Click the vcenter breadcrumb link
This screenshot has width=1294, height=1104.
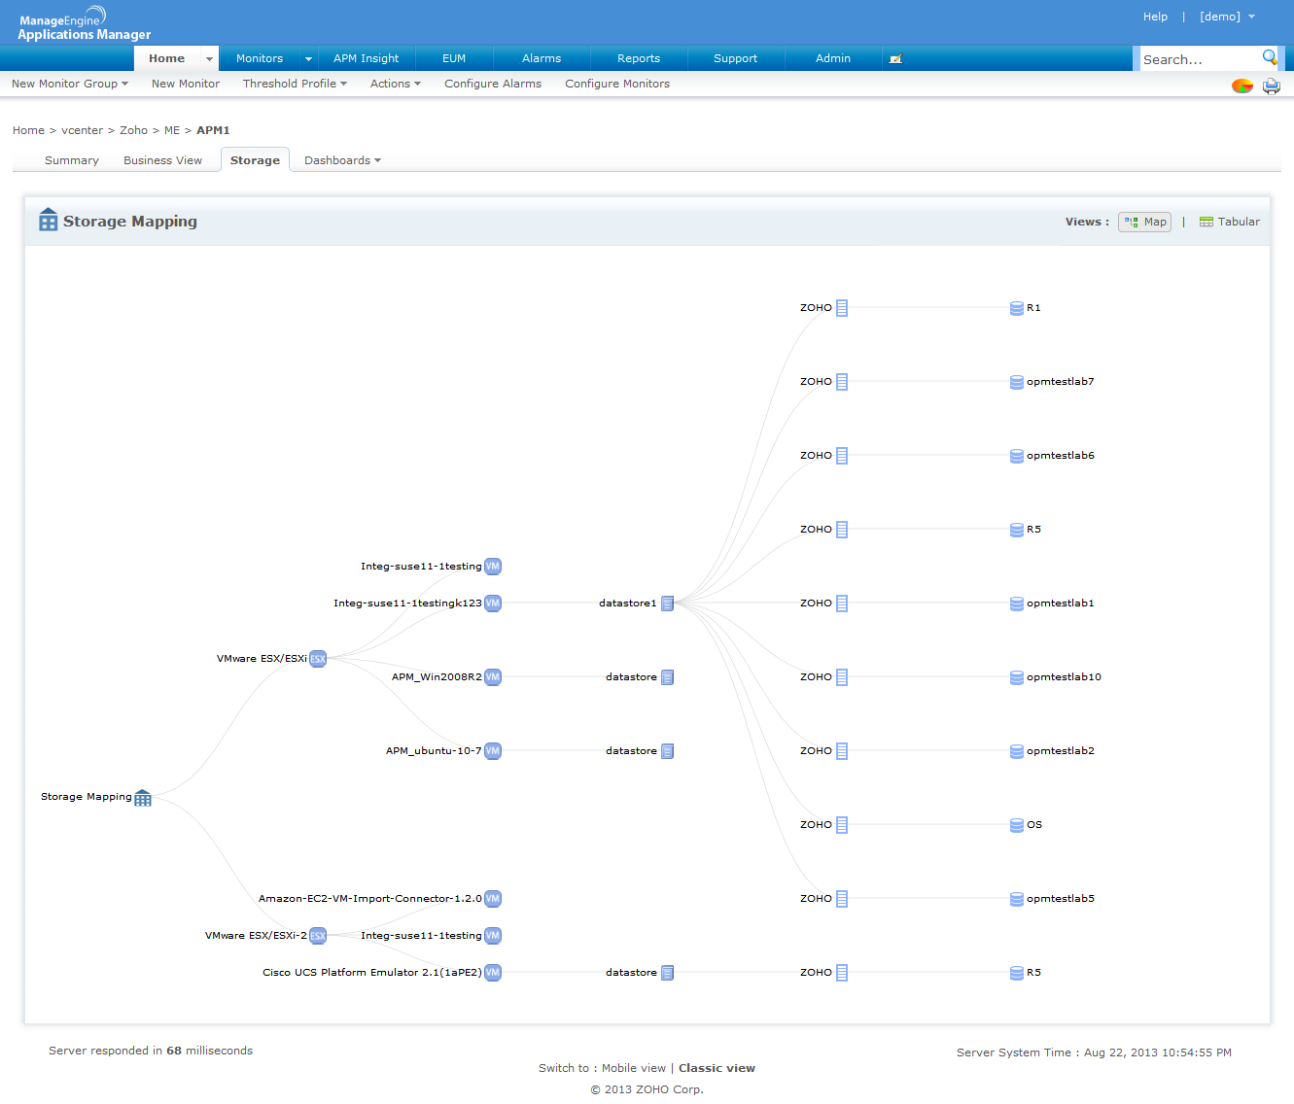[82, 130]
